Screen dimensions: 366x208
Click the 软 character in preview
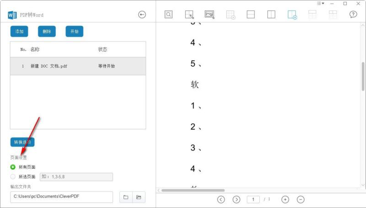click(195, 84)
